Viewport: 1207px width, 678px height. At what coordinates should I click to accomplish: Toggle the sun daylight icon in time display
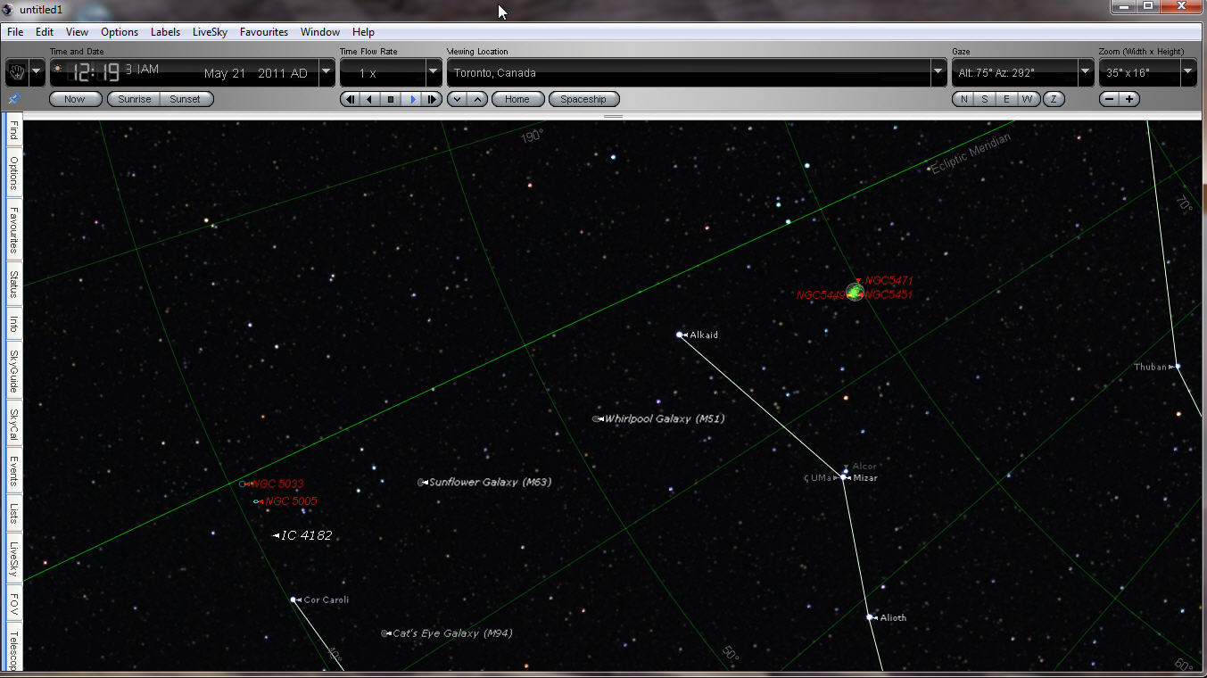pos(58,69)
